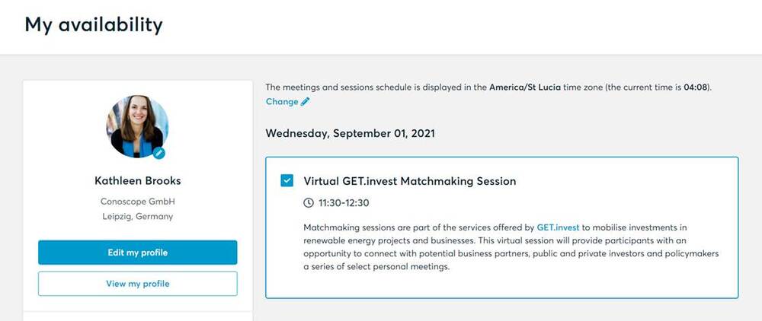Select the Virtual GET.invest Matchmaking Session title
Screen dimensions: 762x321
410,181
